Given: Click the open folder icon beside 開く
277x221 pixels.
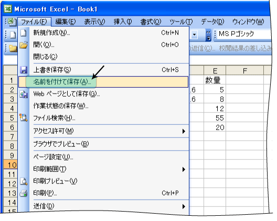Looking at the screenshot, I should (x=24, y=45).
